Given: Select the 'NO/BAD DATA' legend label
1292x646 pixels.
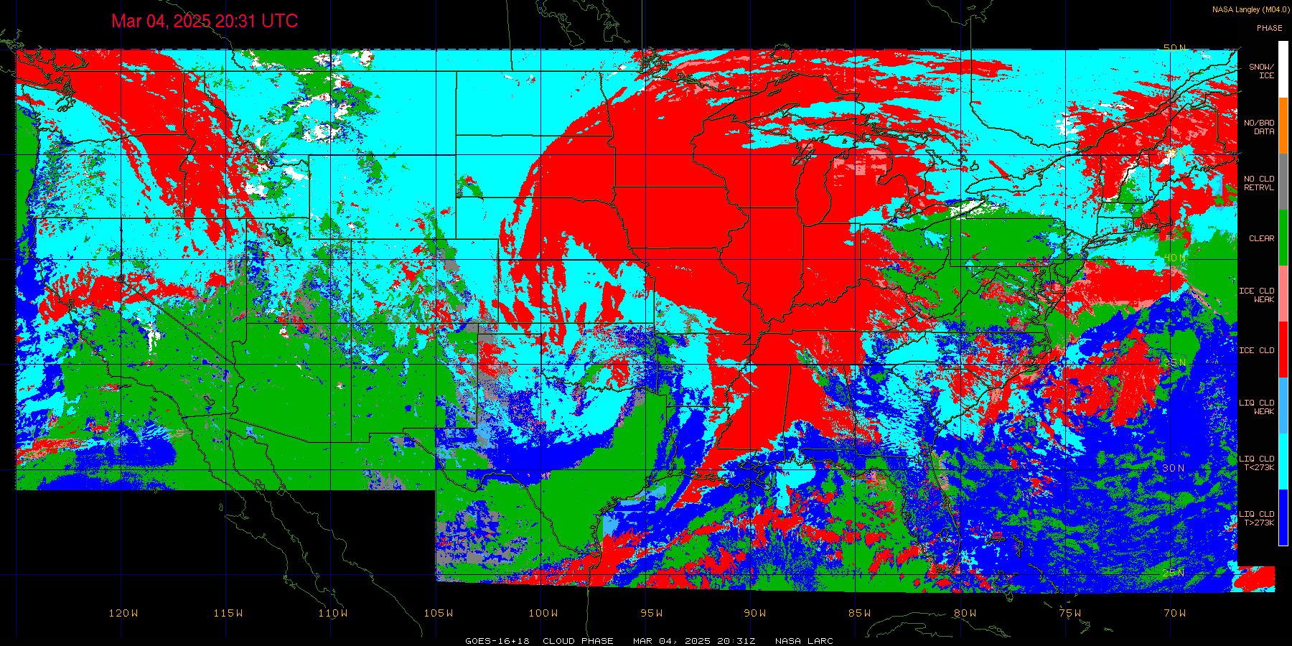Looking at the screenshot, I should (x=1259, y=127).
